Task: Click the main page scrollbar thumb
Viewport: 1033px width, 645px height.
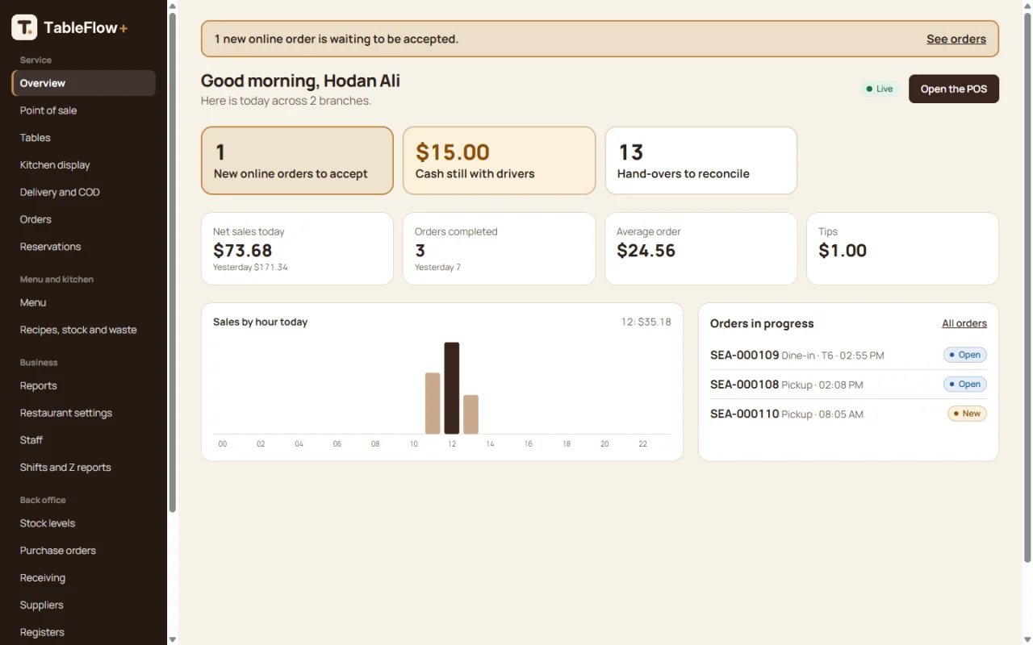Action: pos(1027,287)
